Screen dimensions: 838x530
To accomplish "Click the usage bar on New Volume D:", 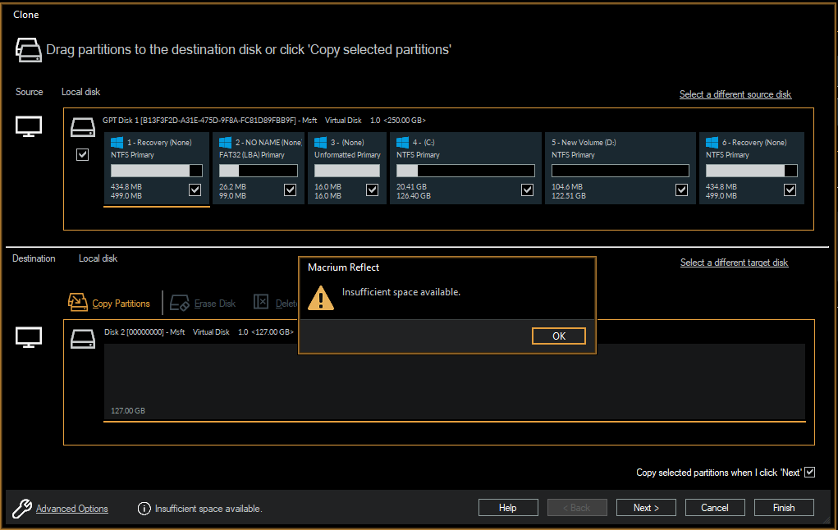I will click(620, 170).
